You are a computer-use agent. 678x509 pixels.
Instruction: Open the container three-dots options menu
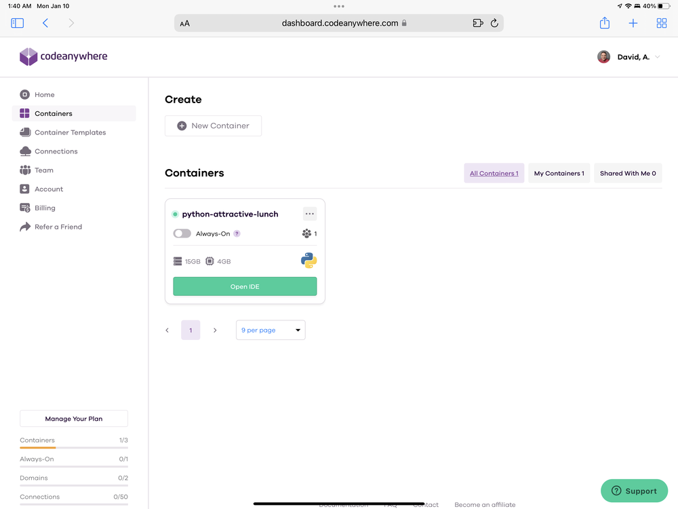pos(310,214)
